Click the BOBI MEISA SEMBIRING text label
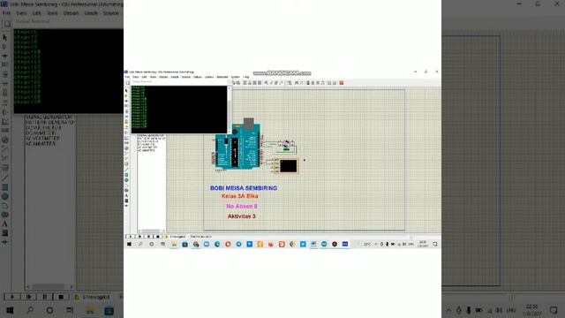The width and height of the screenshot is (565, 318). click(x=244, y=188)
